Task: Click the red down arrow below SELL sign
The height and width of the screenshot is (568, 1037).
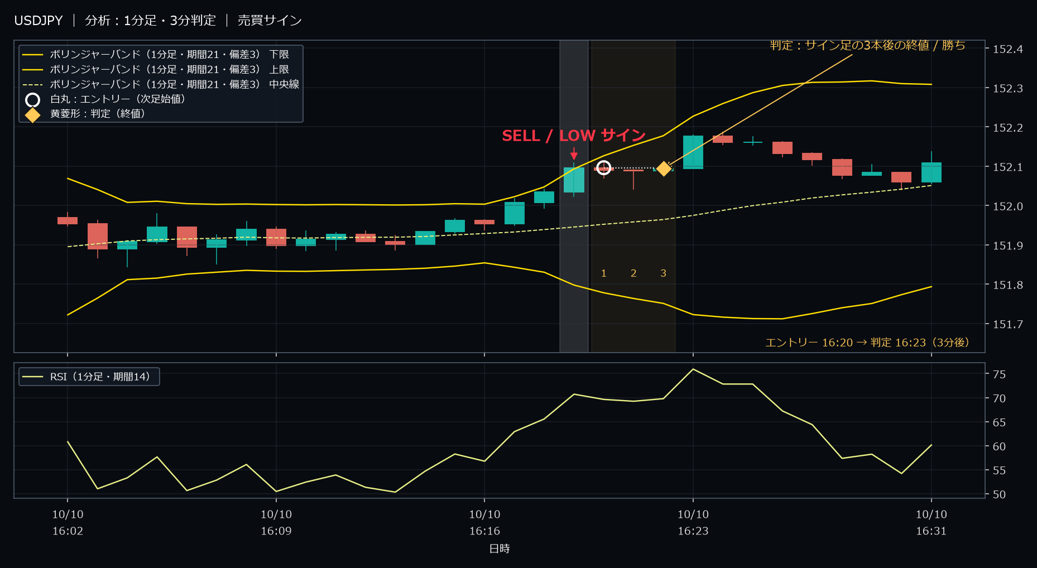Action: coord(574,153)
